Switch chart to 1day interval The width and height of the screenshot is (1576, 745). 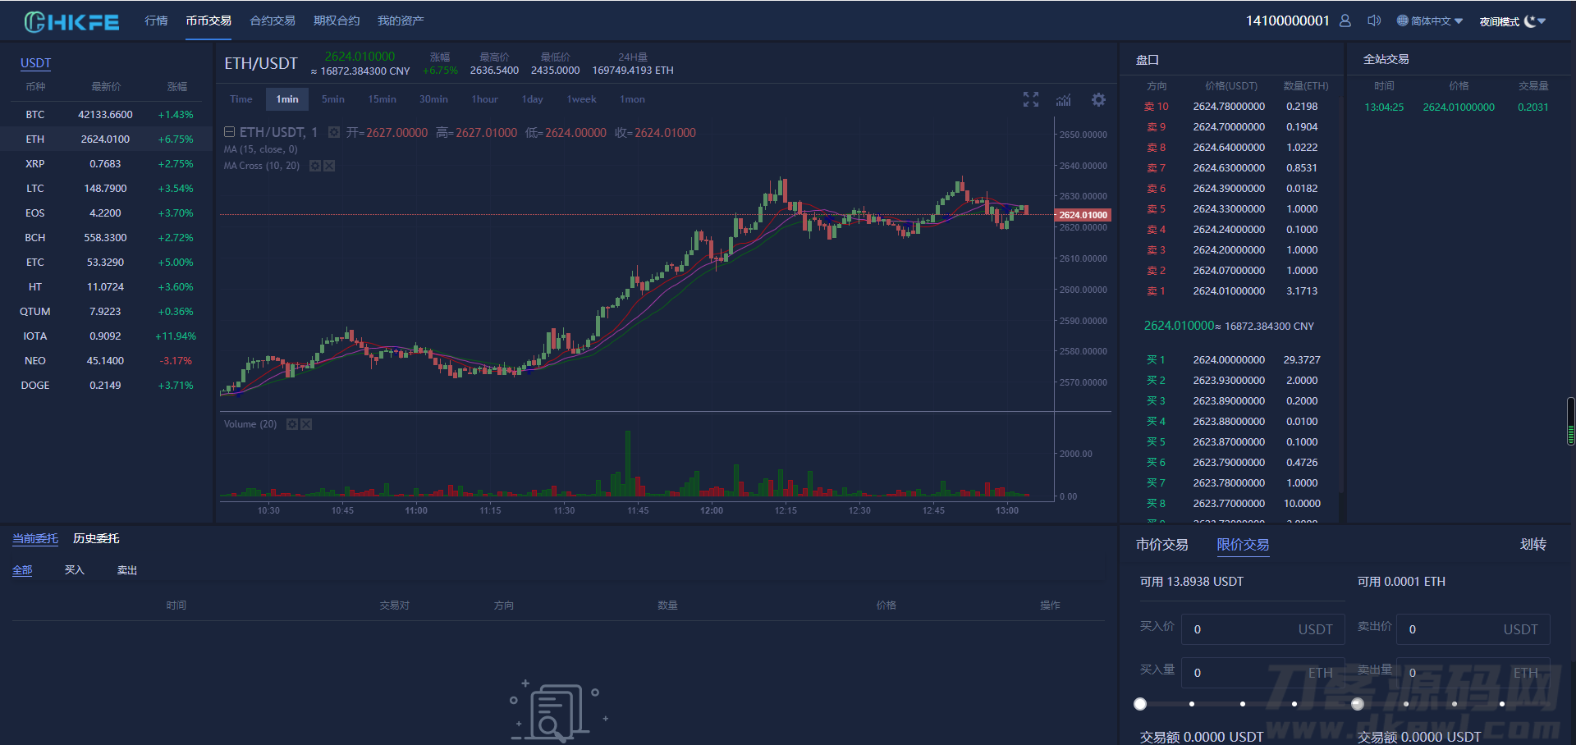pyautogui.click(x=532, y=99)
